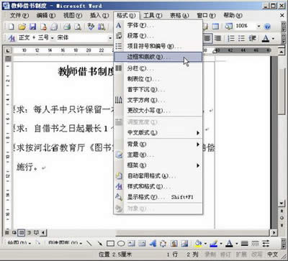Choose 项目符号和编号 in the Format menu
Screen dimensions: 288x261
(158, 46)
